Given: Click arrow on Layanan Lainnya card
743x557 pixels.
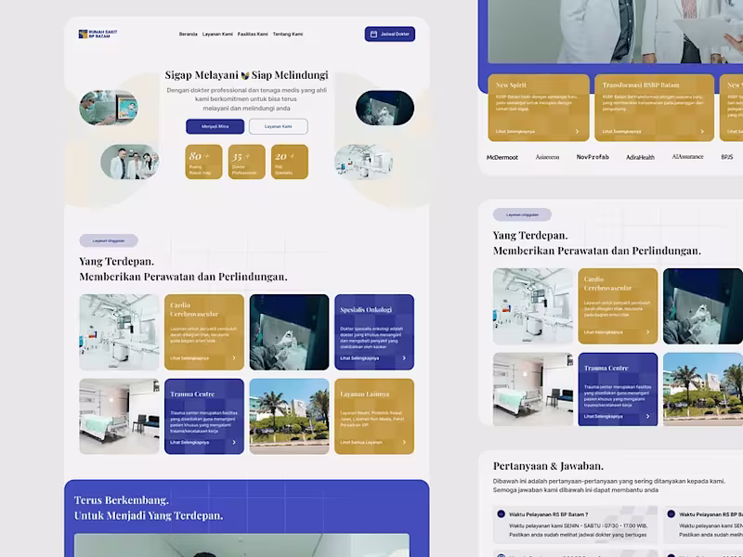Looking at the screenshot, I should pos(404,443).
